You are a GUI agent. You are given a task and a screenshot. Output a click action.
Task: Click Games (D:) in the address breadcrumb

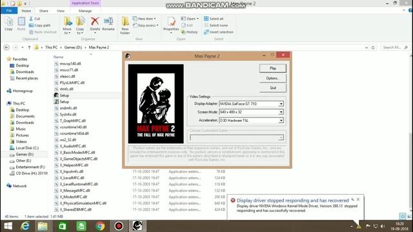(x=73, y=47)
